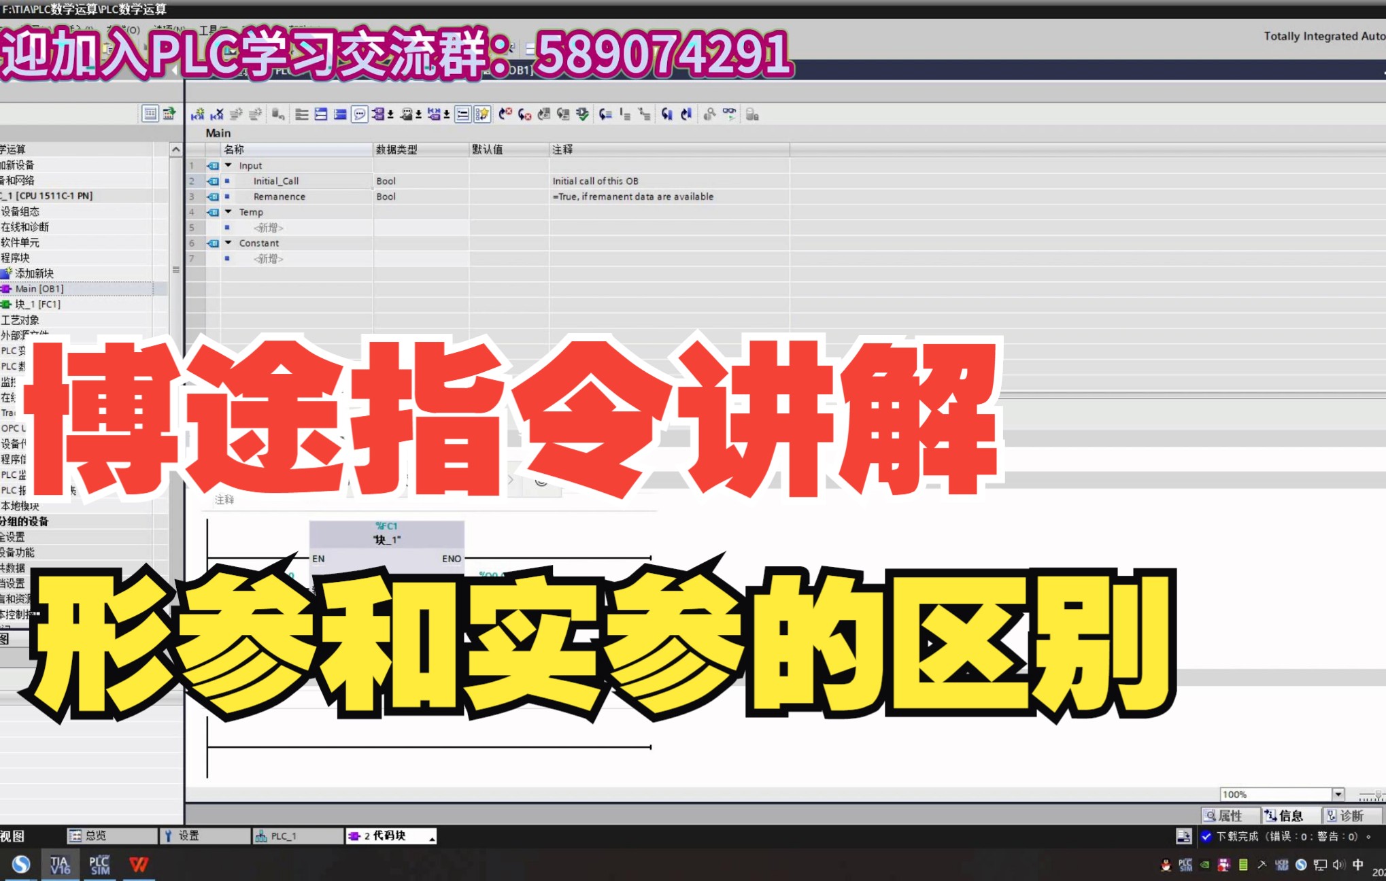Image resolution: width=1386 pixels, height=881 pixels.
Task: Switch to the 信息 inspector tab
Action: point(1291,816)
